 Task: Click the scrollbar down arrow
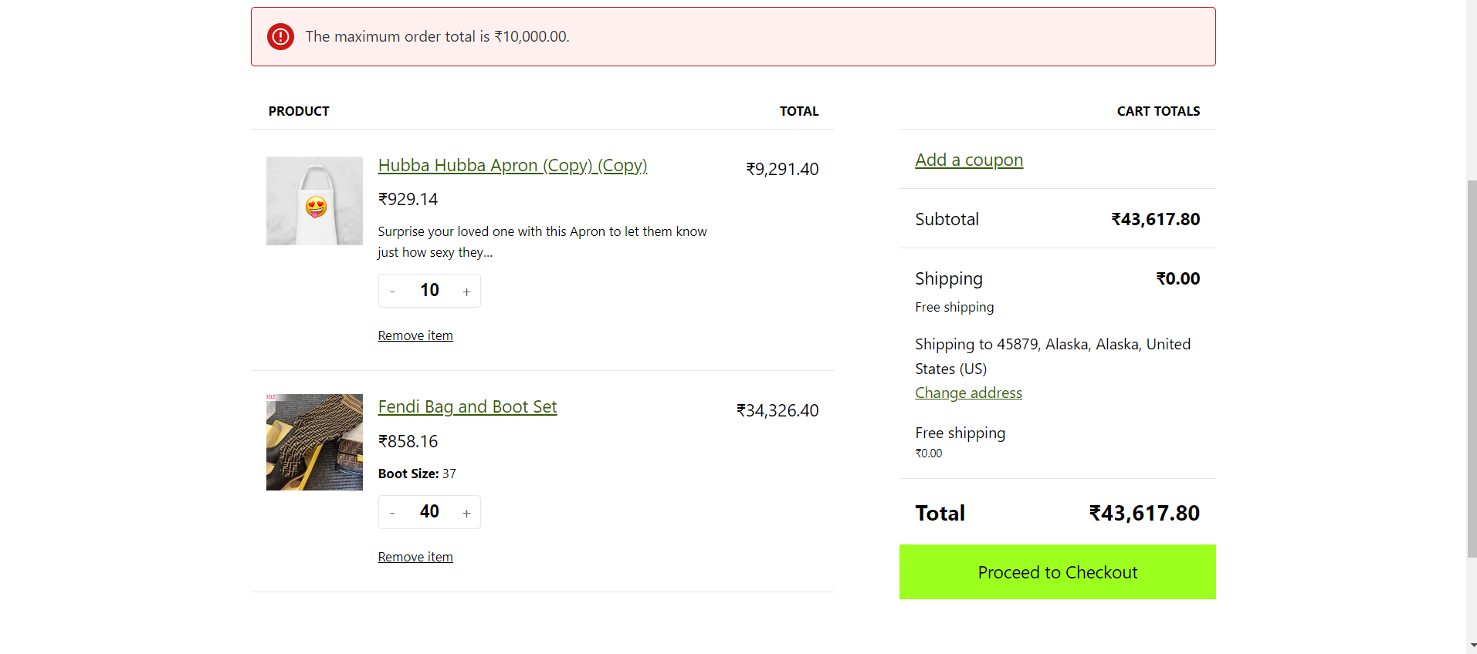click(x=1472, y=646)
